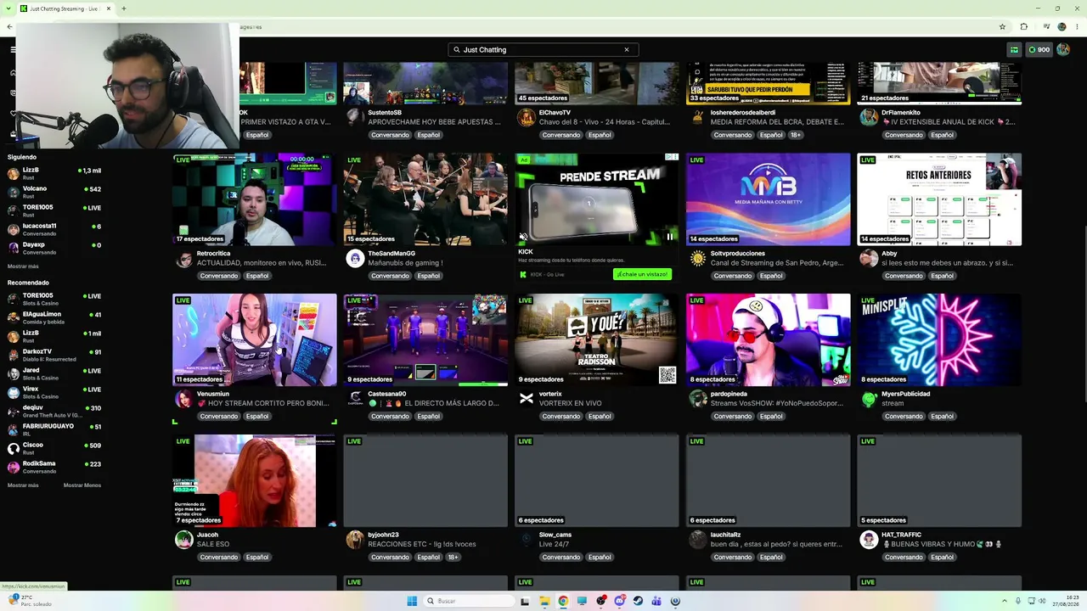The width and height of the screenshot is (1087, 611).
Task: Pause the Prende Stream ad video
Action: point(670,237)
